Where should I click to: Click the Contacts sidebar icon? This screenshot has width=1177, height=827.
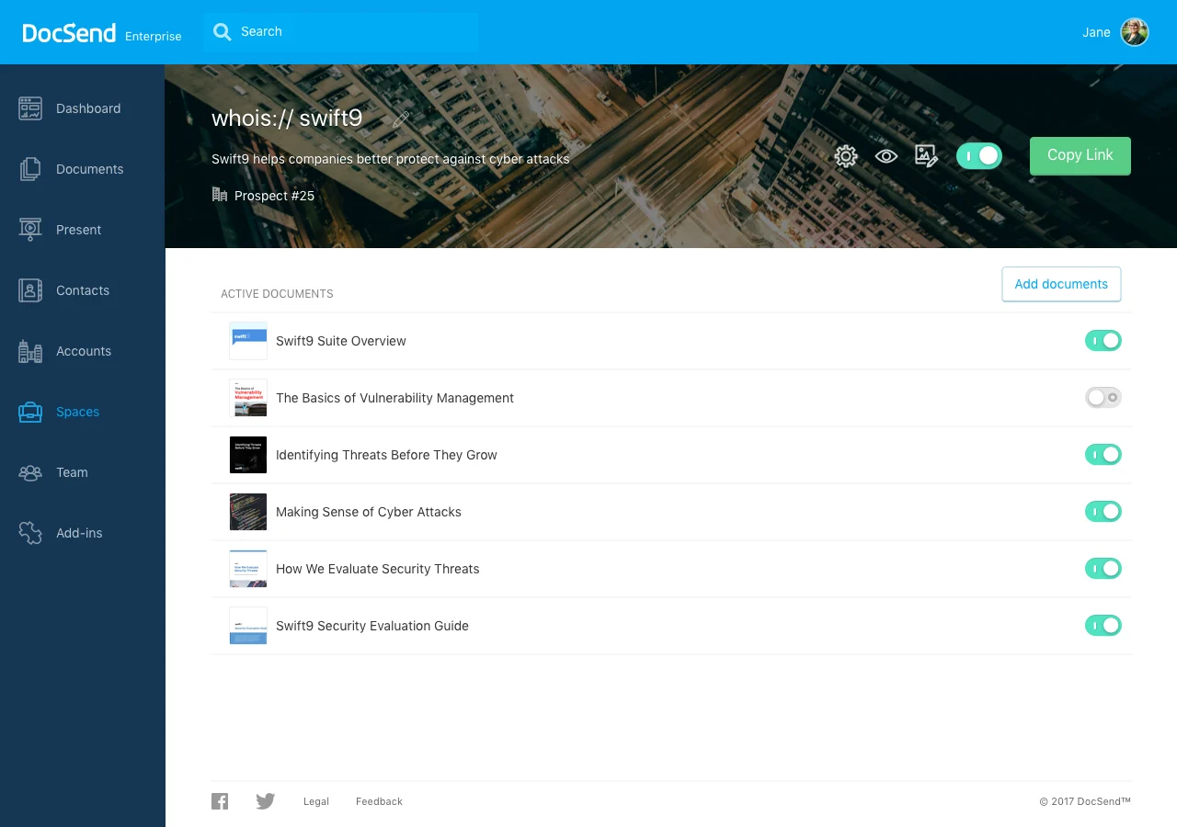(x=30, y=290)
